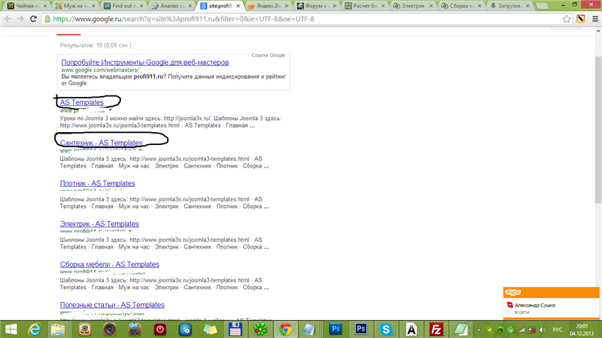Open the 'Сантехник - AS Templates' result
602x338 pixels.
click(101, 143)
